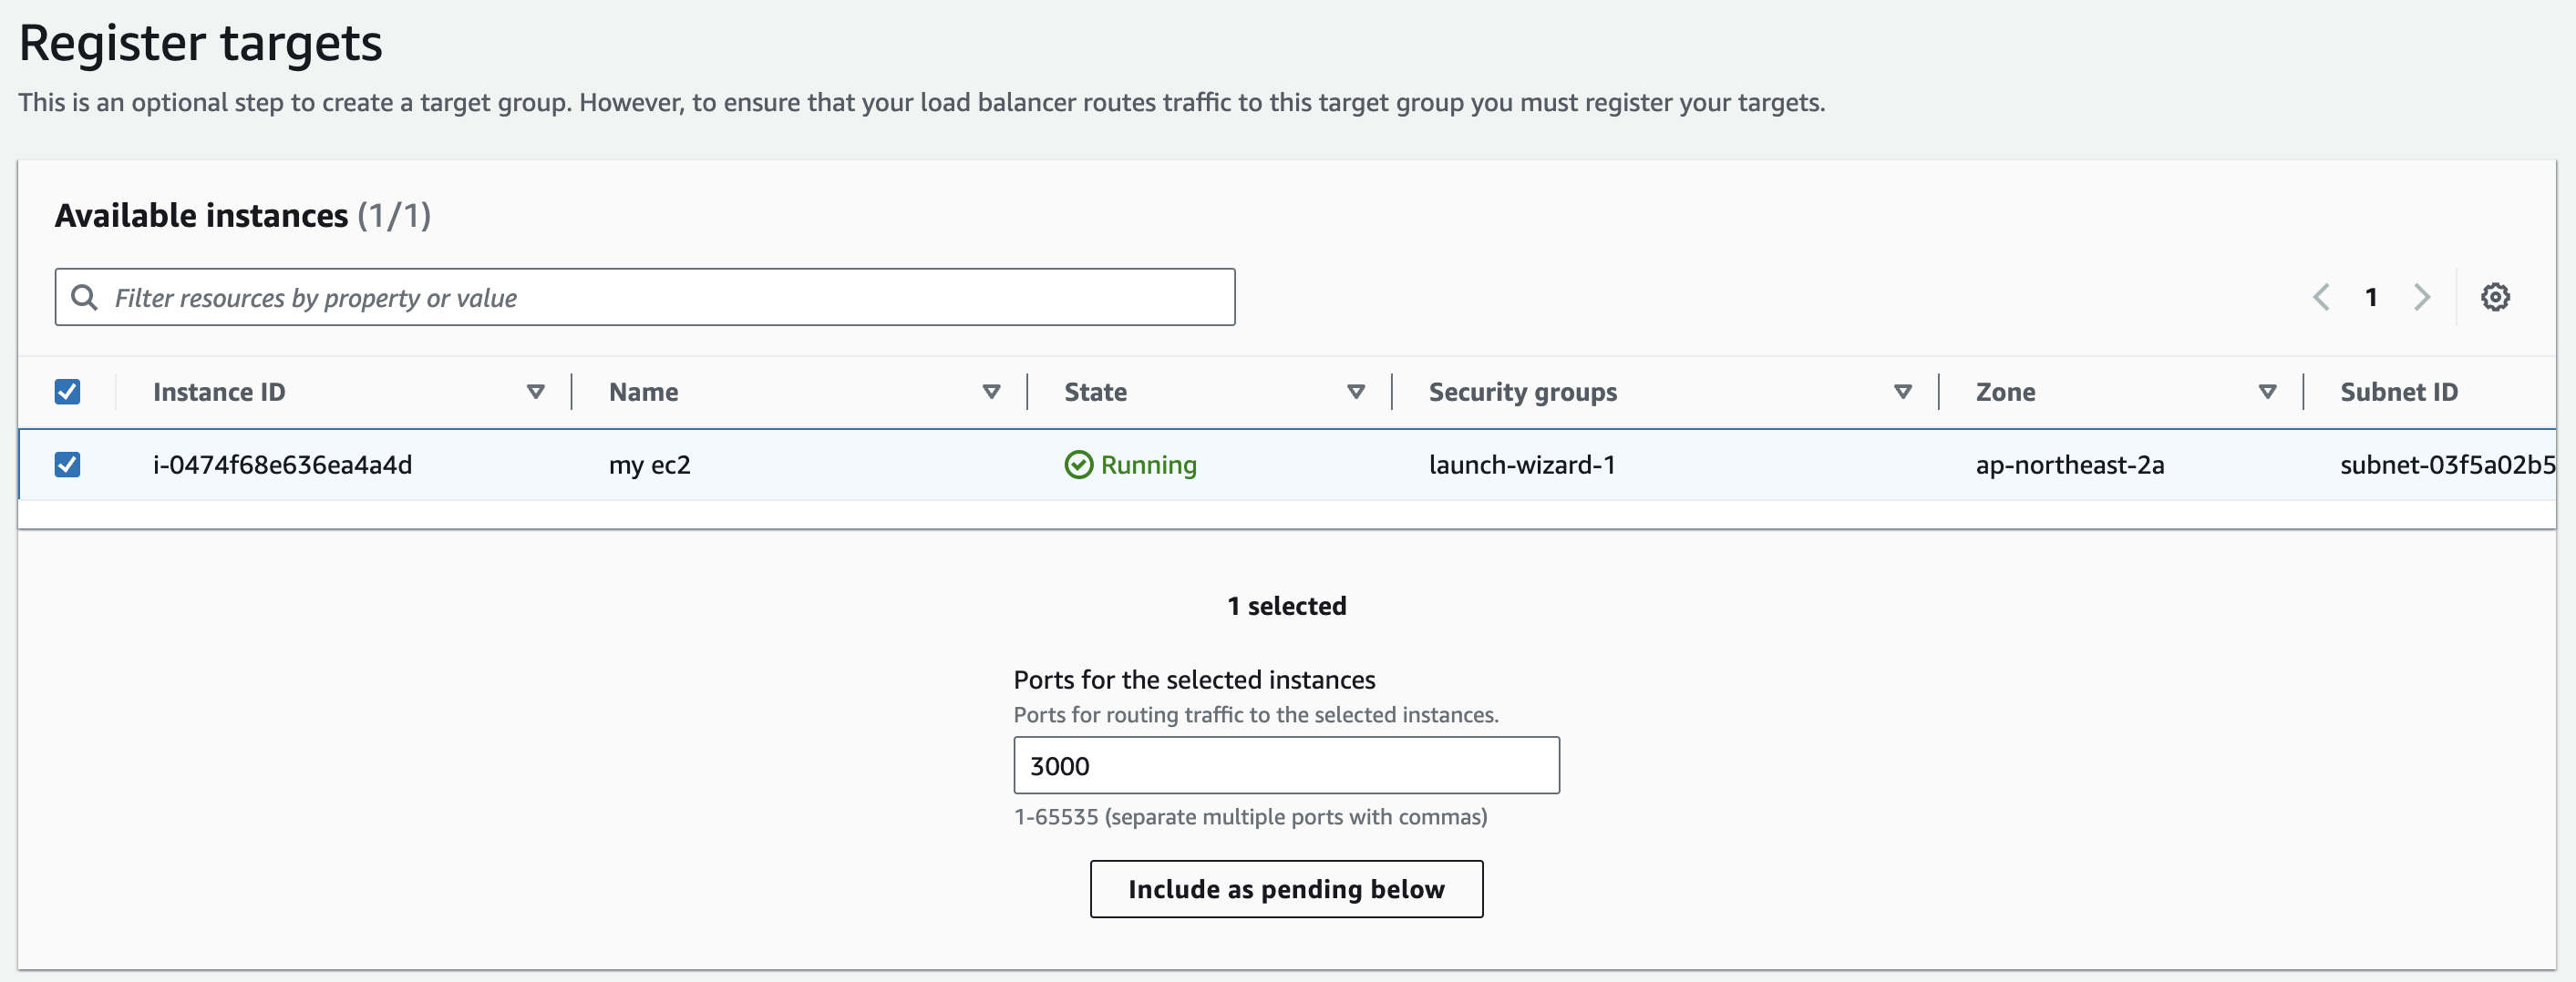The image size is (2576, 982).
Task: Click the ap-northeast-2a zone cell
Action: point(2069,465)
